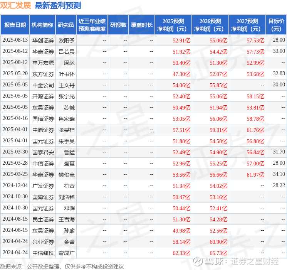The width and height of the screenshot is (287, 270).
Task: Click analyst name 樊俊豪
Action: click(x=66, y=175)
